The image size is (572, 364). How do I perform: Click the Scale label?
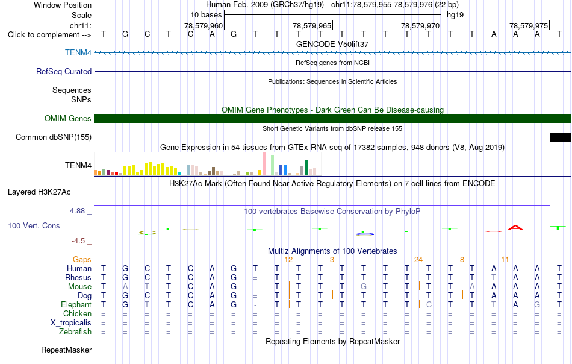(x=82, y=15)
